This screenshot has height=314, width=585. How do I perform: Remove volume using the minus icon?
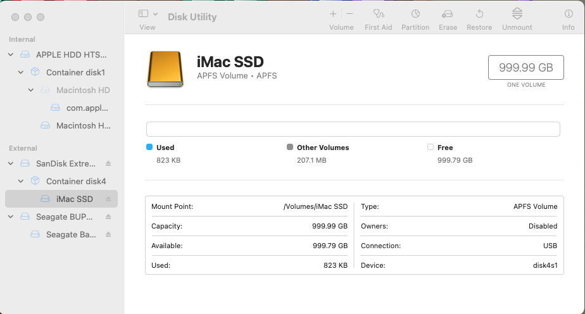click(349, 14)
